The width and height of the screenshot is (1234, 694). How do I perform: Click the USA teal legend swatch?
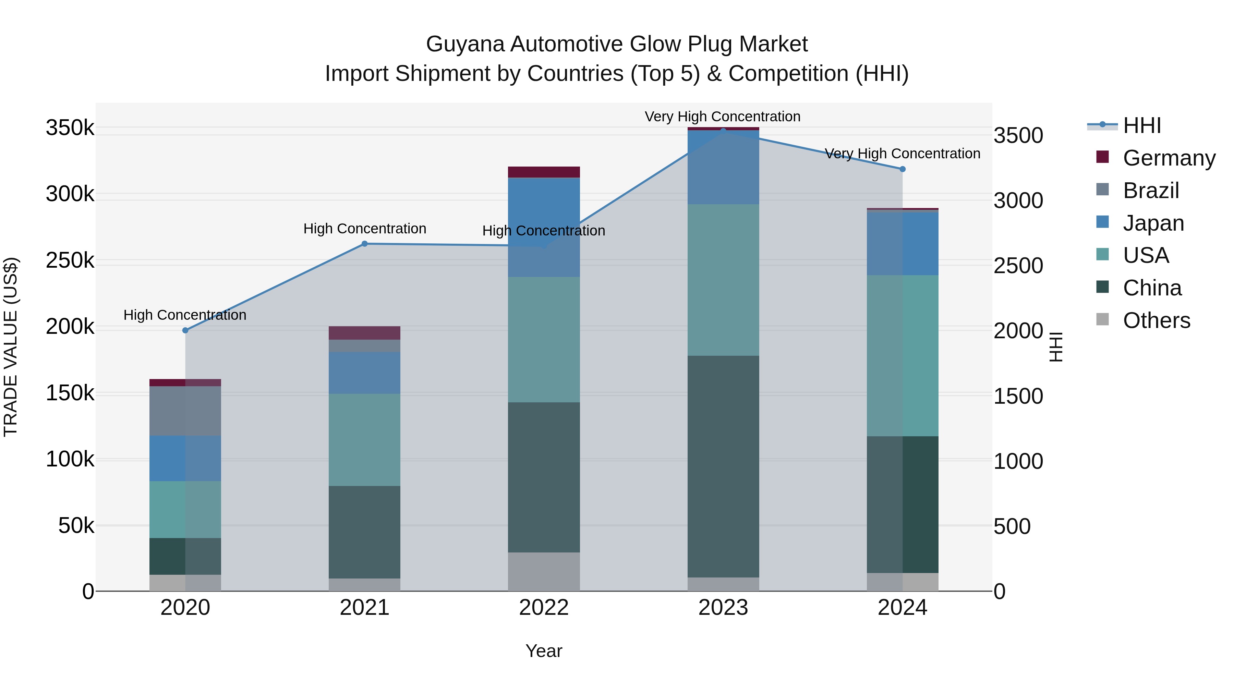pos(1102,254)
